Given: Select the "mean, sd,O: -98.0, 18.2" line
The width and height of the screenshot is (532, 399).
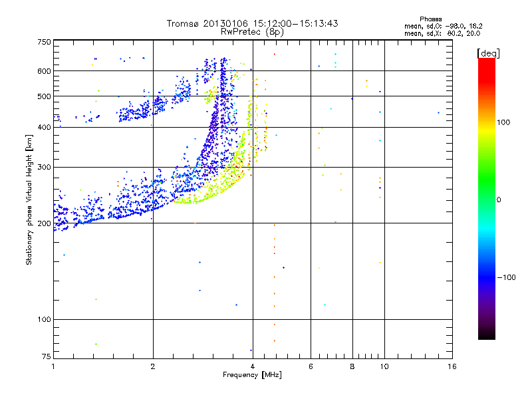Looking at the screenshot, I should click(443, 26).
